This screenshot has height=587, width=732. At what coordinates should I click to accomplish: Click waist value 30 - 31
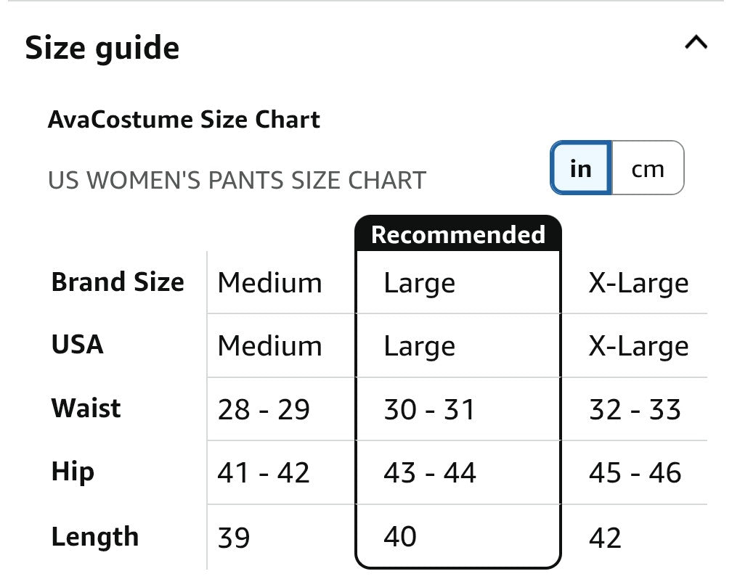point(429,410)
